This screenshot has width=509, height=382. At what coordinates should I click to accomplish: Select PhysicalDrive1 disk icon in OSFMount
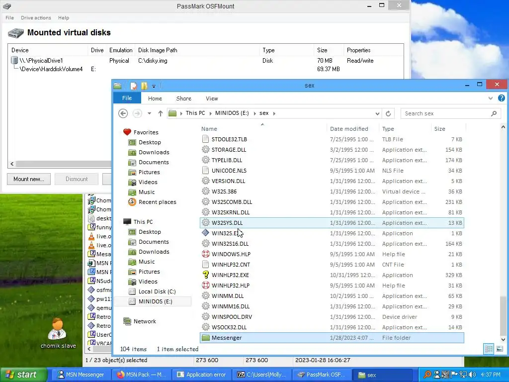point(14,60)
